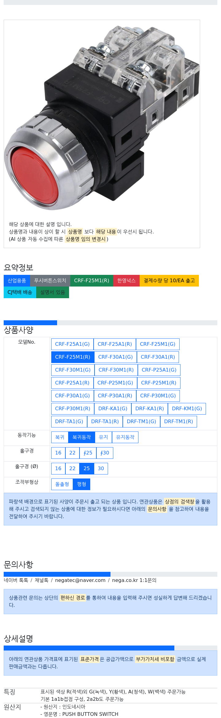Select the 산업용품 category tag
The height and width of the screenshot is (718, 221).
pyautogui.click(x=17, y=281)
